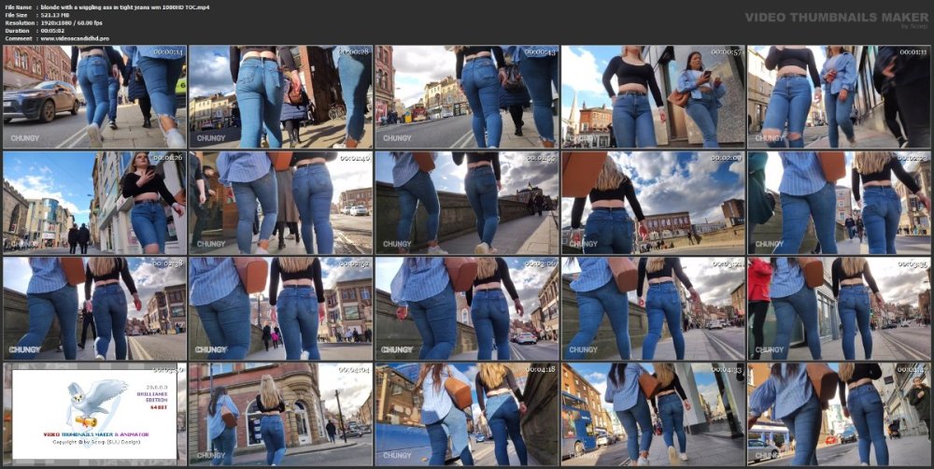Pick the thumbnail marked 00:04:18
934x469 pixels.
click(x=467, y=414)
